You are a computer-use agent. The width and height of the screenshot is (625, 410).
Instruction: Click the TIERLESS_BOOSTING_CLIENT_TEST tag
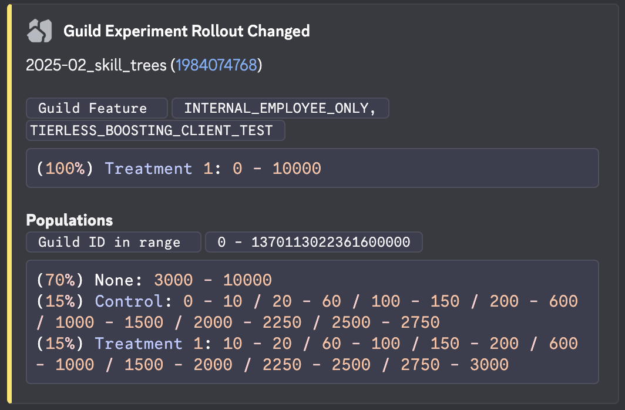coord(156,130)
